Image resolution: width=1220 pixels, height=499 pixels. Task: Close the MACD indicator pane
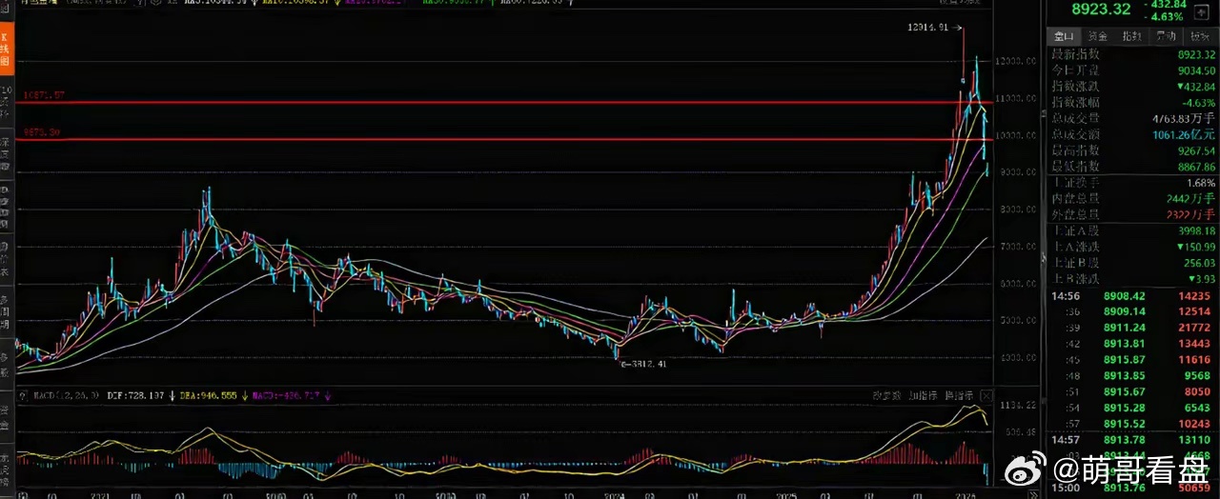(986, 395)
